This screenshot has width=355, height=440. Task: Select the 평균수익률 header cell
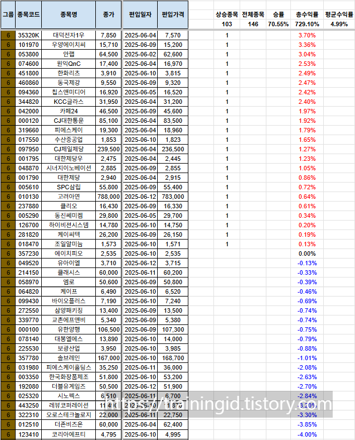click(x=339, y=15)
